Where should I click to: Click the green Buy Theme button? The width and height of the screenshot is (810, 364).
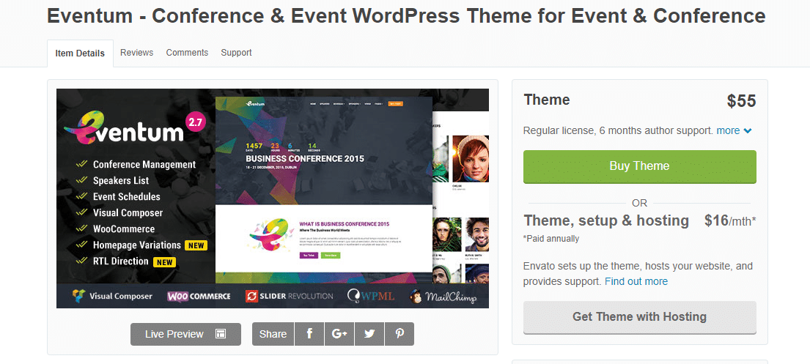pyautogui.click(x=639, y=166)
